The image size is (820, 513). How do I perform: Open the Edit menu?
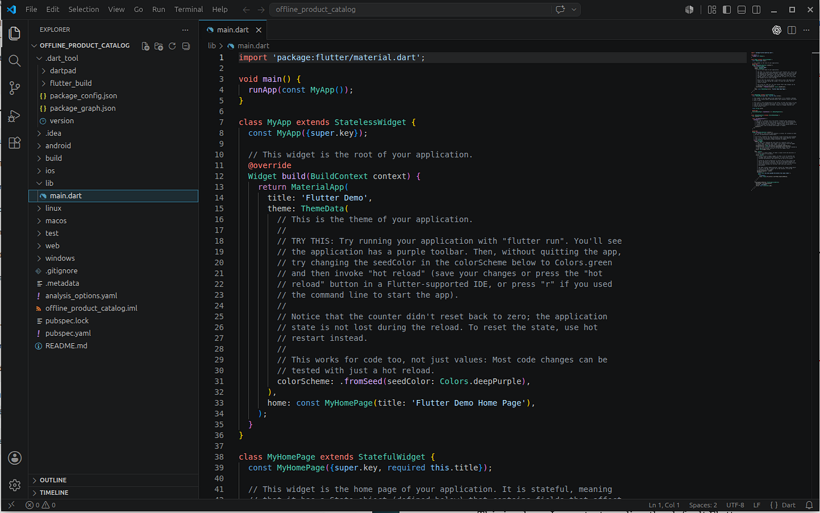[x=53, y=9]
